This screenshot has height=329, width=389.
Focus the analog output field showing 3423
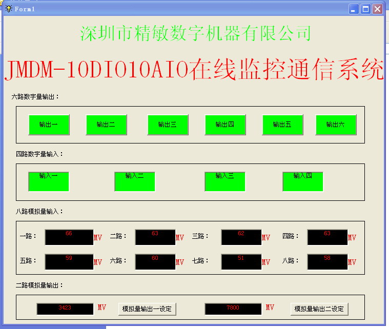pyautogui.click(x=65, y=309)
